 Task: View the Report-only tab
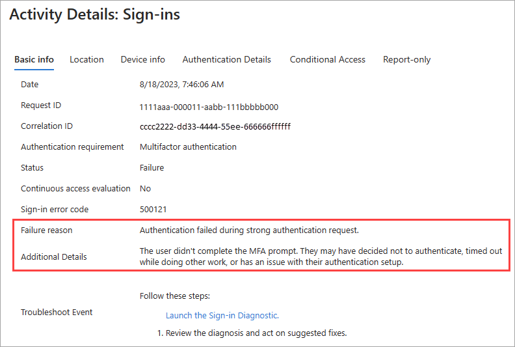[406, 59]
